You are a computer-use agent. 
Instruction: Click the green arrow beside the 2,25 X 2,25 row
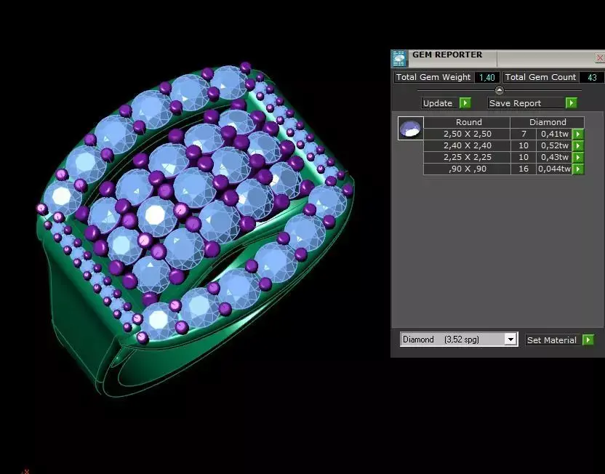coord(577,157)
